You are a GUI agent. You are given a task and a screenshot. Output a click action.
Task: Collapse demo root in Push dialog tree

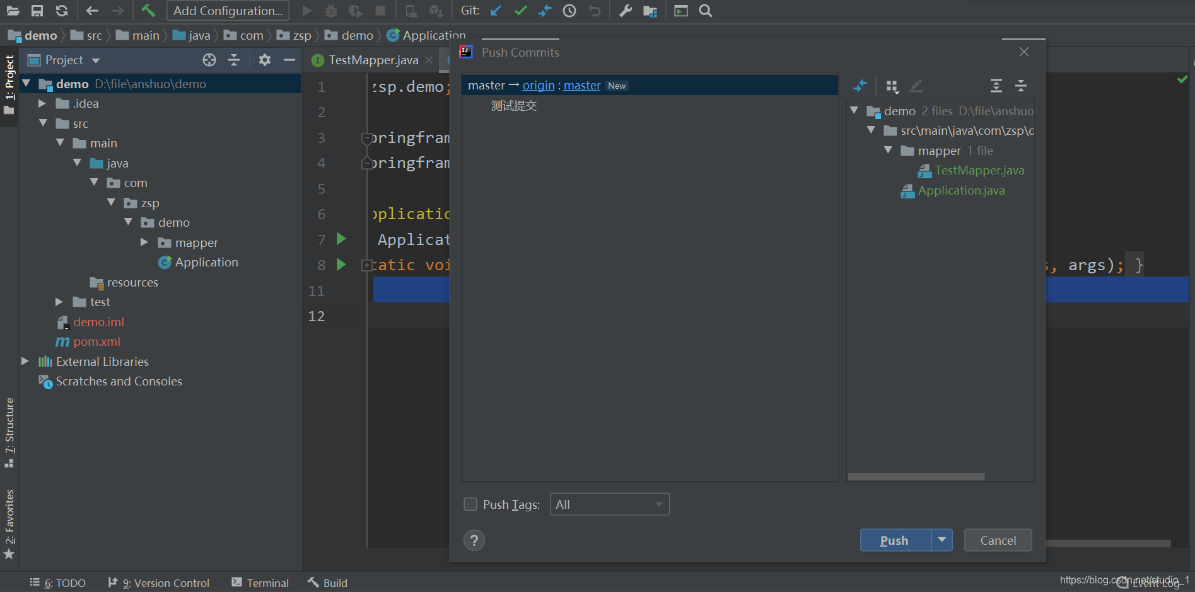(x=854, y=110)
